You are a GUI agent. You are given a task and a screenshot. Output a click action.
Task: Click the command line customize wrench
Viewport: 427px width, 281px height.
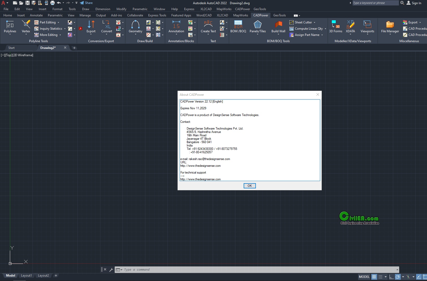(x=111, y=270)
